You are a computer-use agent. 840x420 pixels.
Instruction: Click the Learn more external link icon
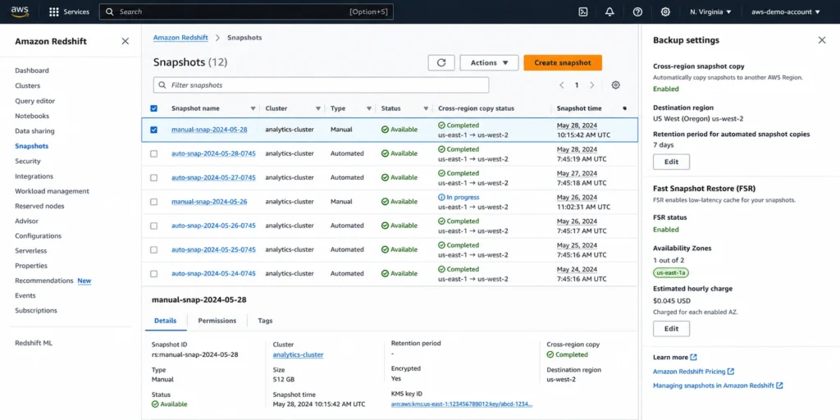click(x=694, y=358)
